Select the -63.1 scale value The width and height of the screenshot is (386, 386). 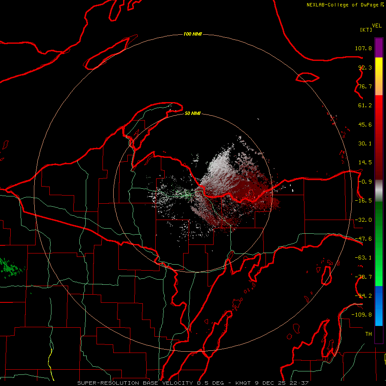(x=363, y=258)
